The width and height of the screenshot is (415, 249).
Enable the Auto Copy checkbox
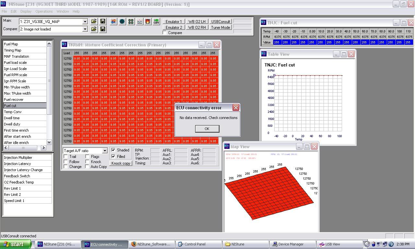[87, 167]
